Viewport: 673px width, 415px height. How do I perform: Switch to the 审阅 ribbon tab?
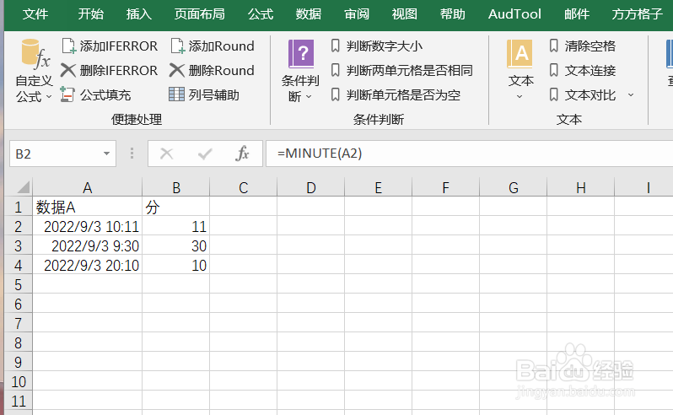357,14
